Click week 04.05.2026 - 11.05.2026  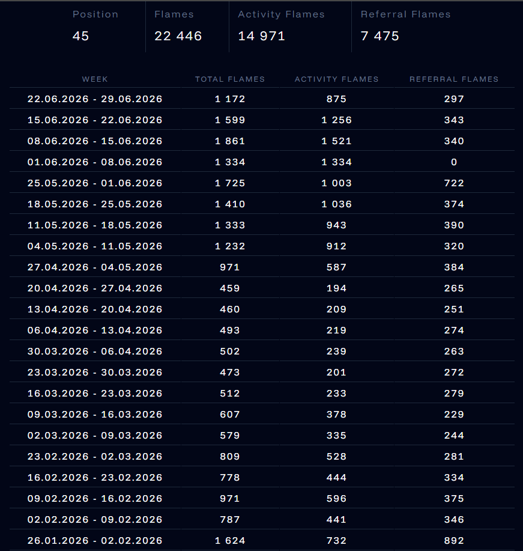pyautogui.click(x=95, y=246)
